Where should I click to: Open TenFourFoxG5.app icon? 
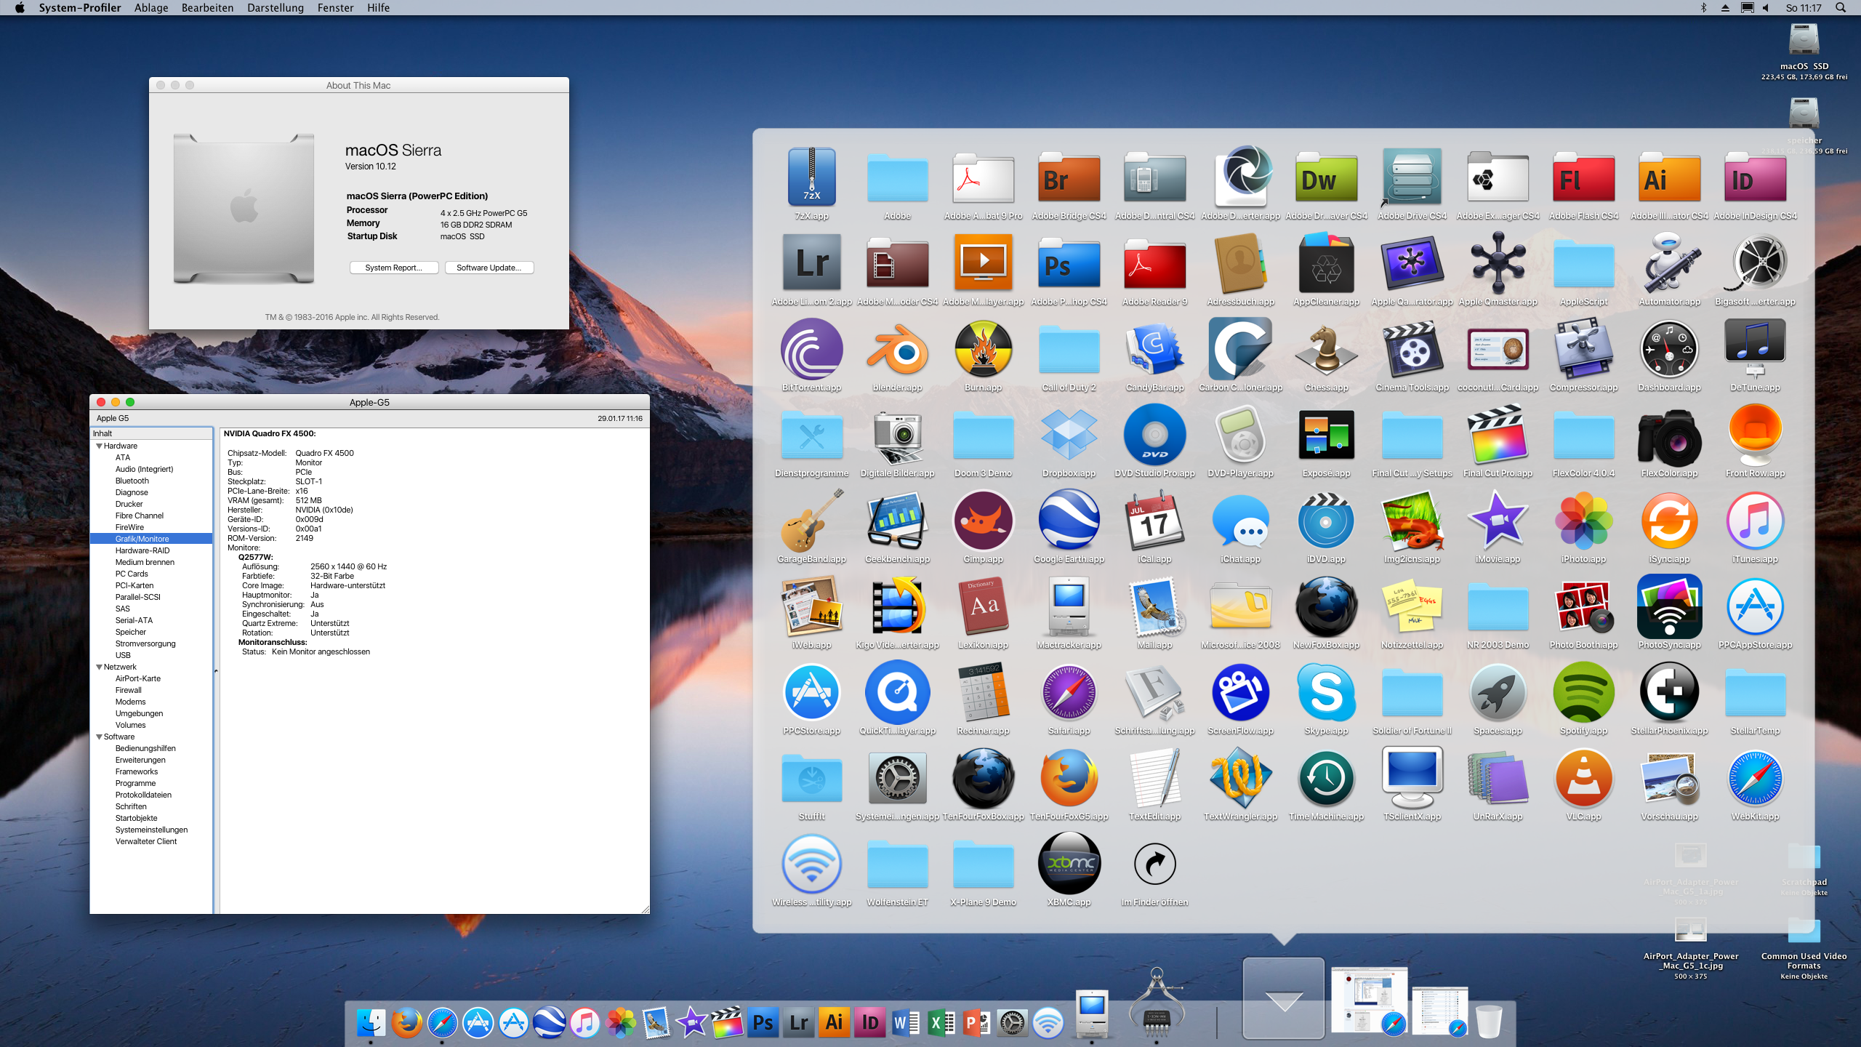pyautogui.click(x=1069, y=777)
